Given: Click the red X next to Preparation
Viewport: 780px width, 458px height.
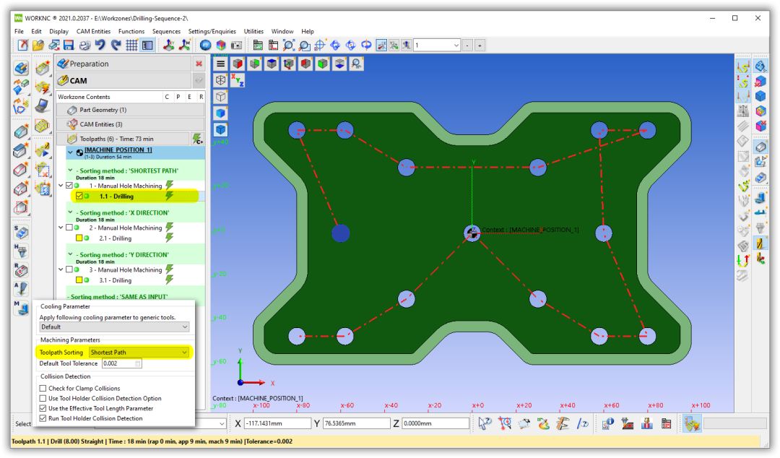Looking at the screenshot, I should coord(199,64).
